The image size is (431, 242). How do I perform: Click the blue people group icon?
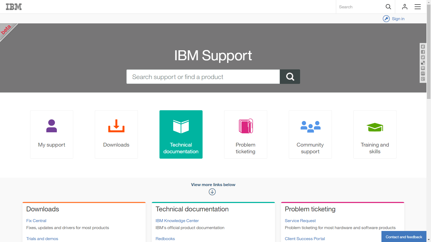[310, 126]
